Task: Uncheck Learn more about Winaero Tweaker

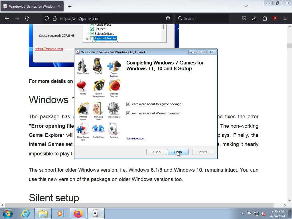Action: (128, 113)
